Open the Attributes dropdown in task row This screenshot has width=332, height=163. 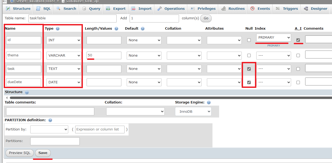point(224,69)
